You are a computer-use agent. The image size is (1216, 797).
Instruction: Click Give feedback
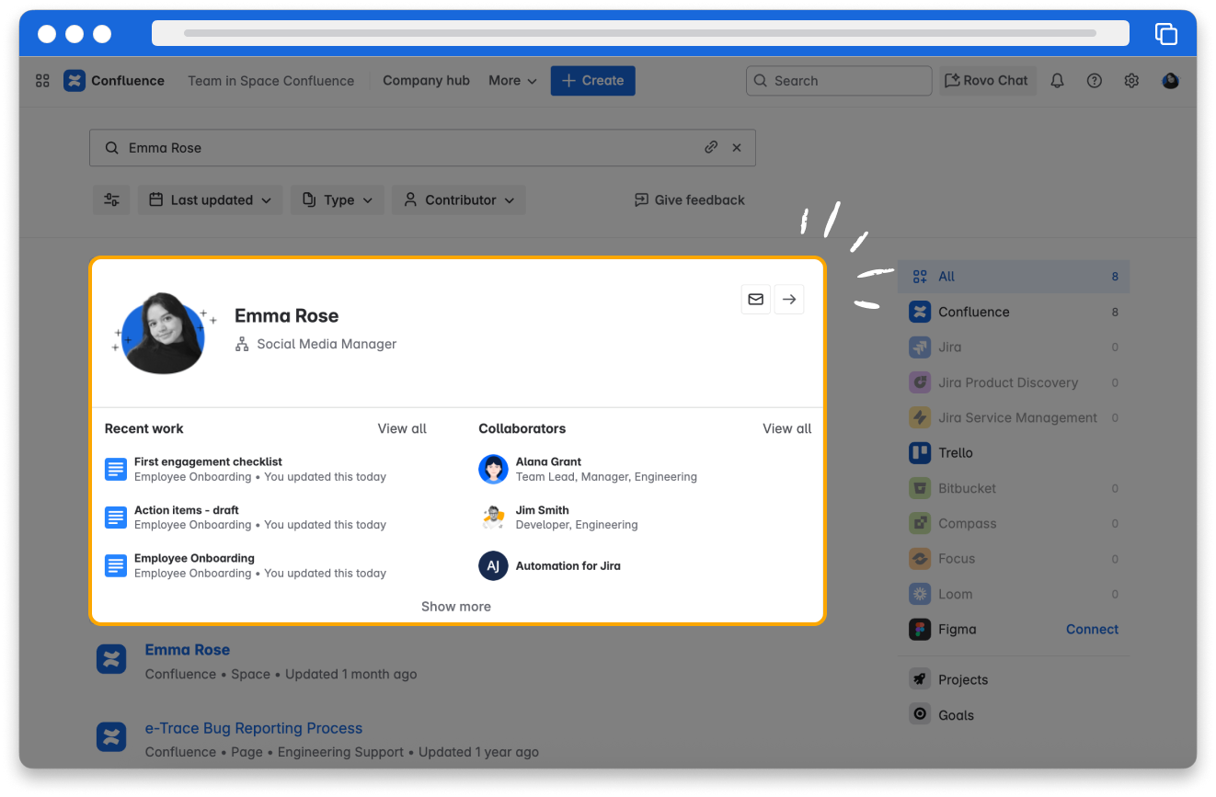pos(690,199)
